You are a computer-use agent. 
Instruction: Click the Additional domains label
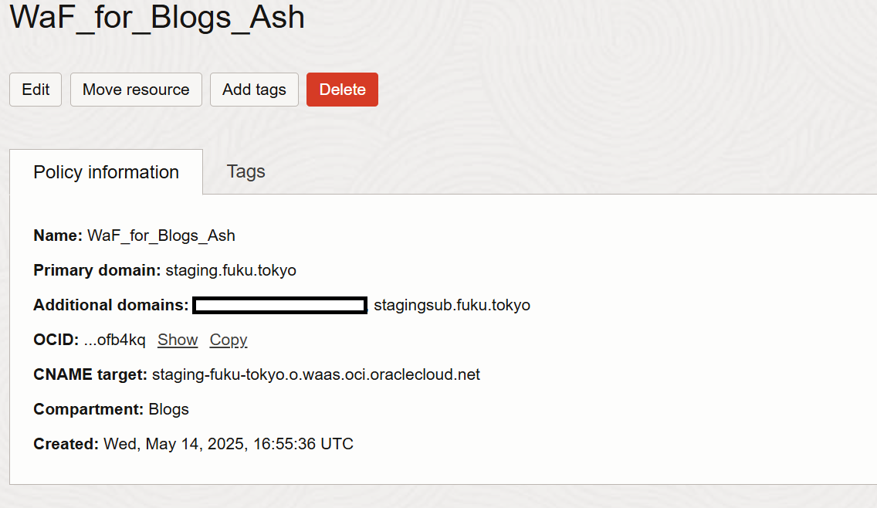coord(111,305)
